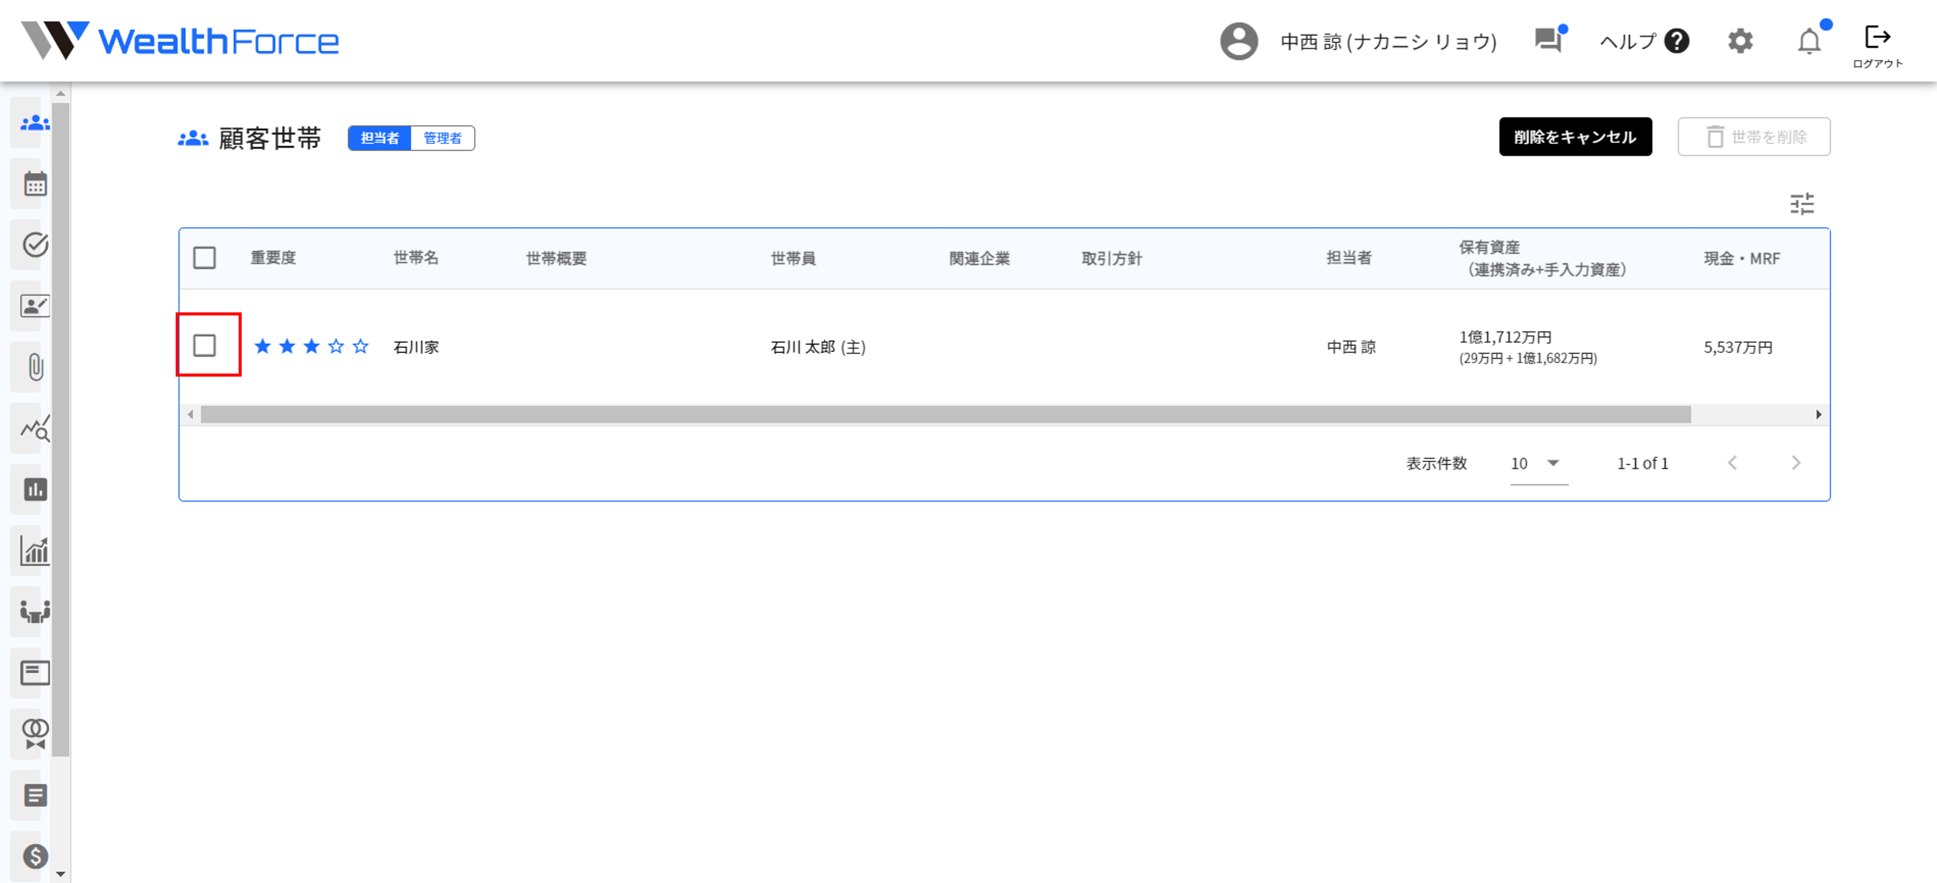Open the growth chart sidebar icon

[35, 551]
